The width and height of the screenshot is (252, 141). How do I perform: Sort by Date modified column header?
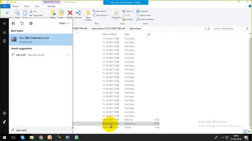109,34
